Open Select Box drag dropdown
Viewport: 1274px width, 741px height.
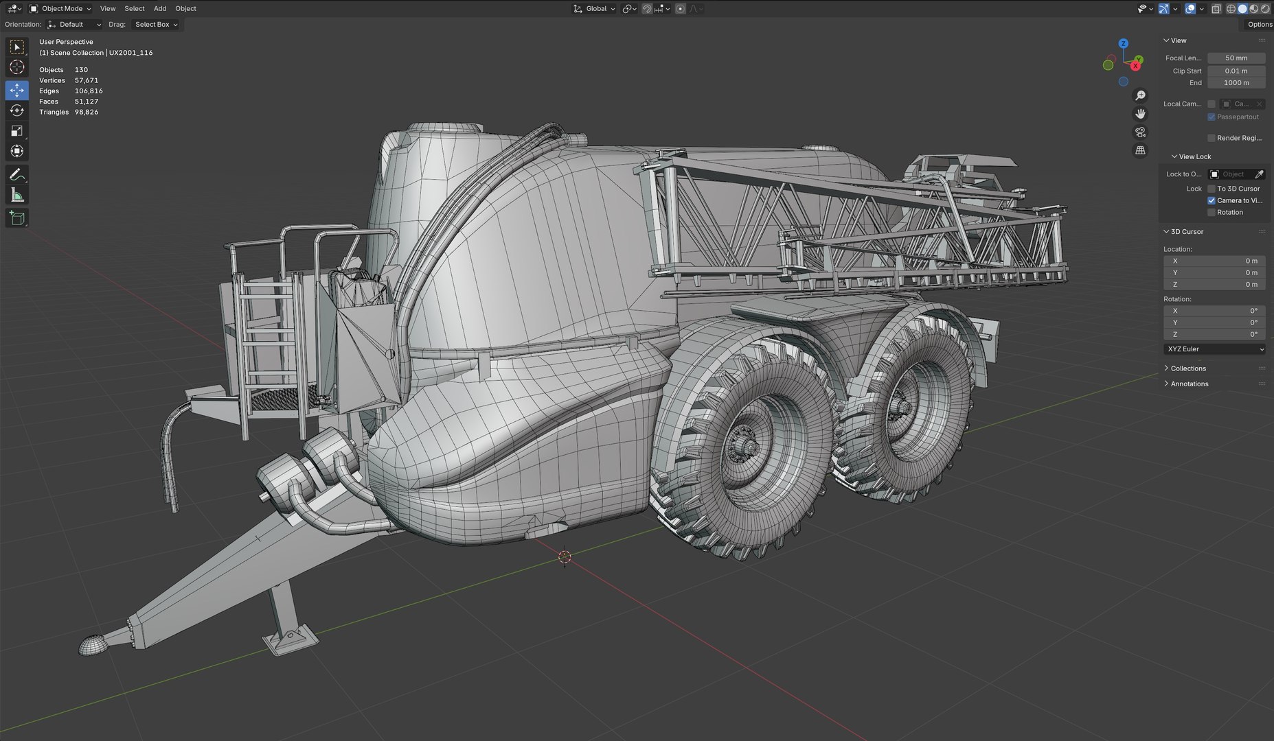(x=156, y=25)
